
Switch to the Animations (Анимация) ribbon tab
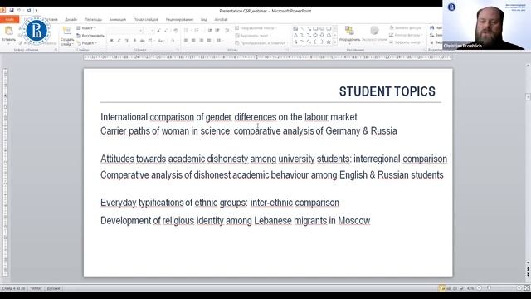118,20
